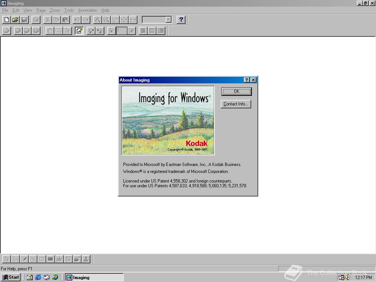Click the Contact Info... button
The height and width of the screenshot is (282, 376).
[x=236, y=104]
